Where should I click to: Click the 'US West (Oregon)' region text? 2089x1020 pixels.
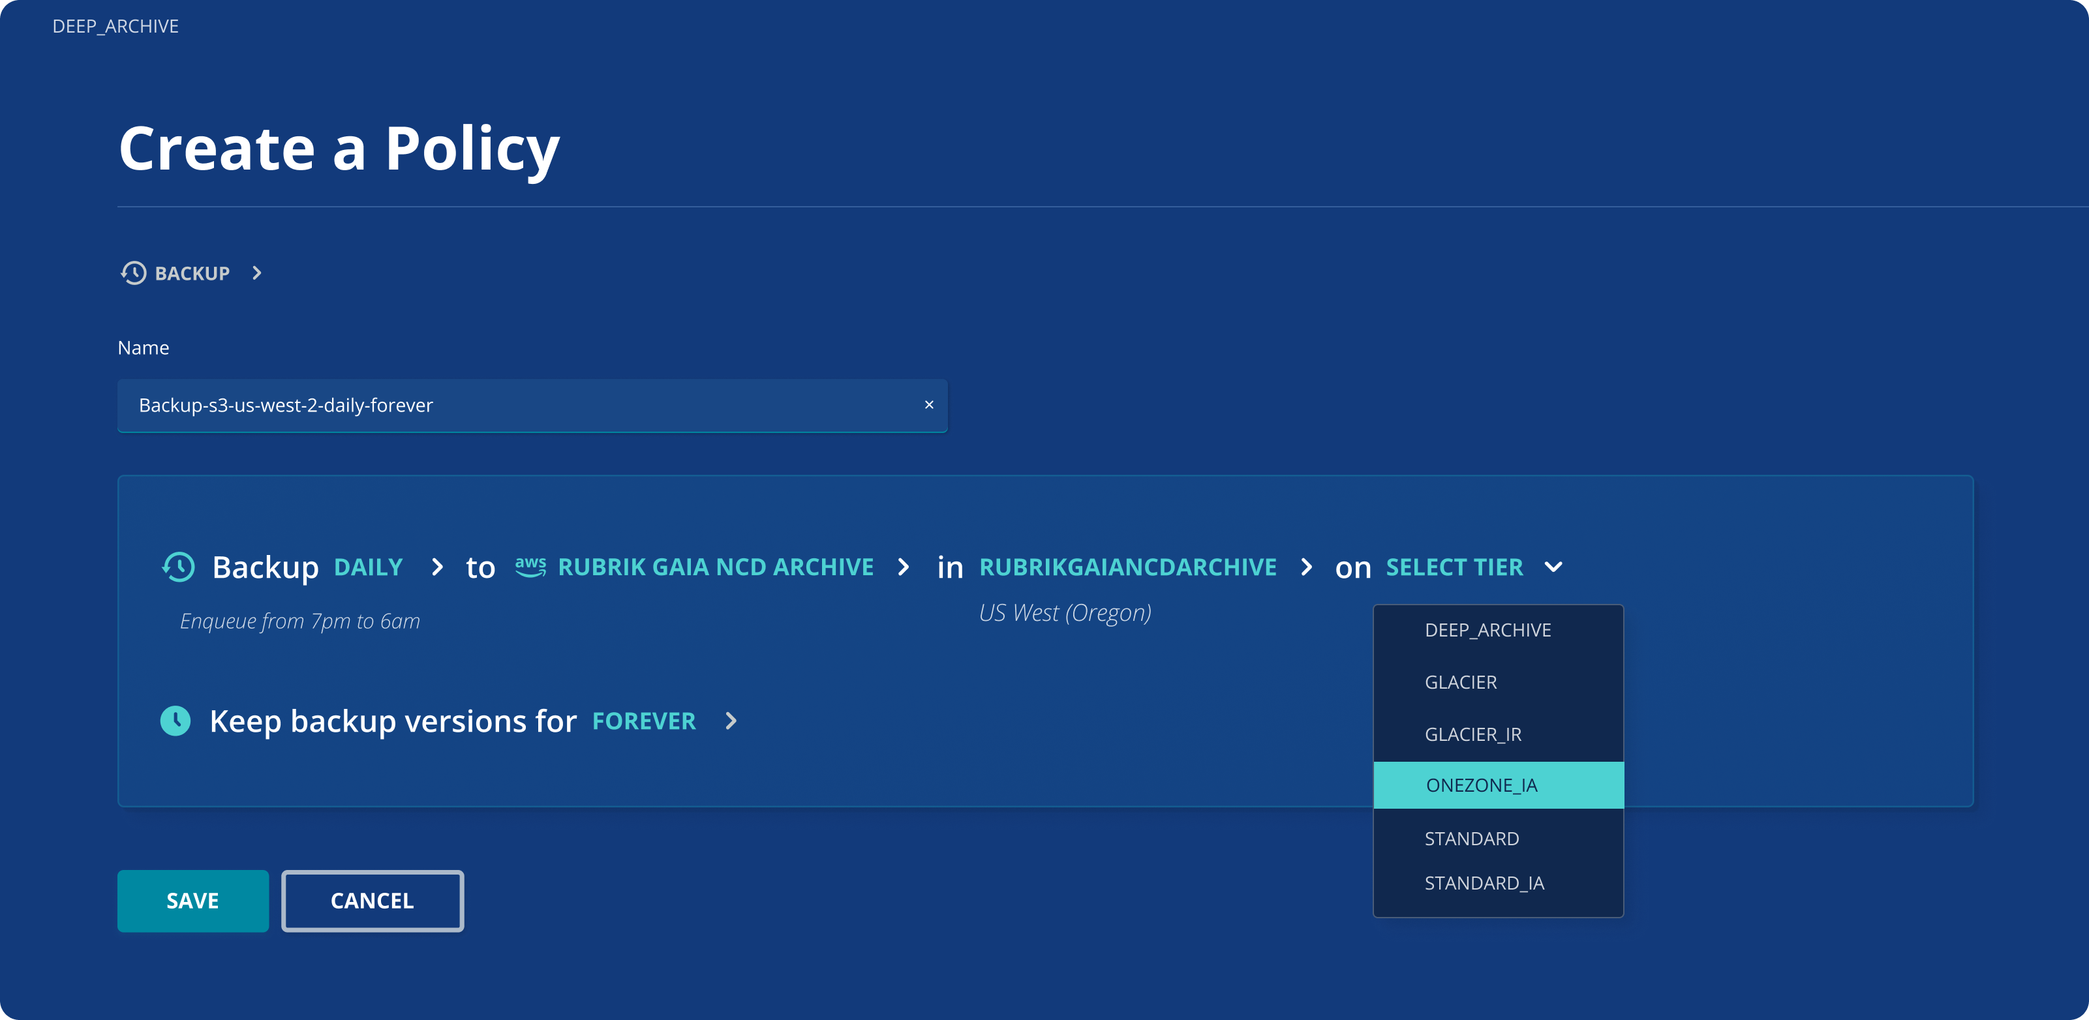click(x=1065, y=613)
